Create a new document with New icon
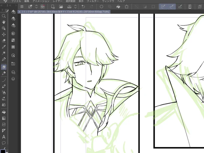The height and width of the screenshot is (153, 204). click(53, 7)
